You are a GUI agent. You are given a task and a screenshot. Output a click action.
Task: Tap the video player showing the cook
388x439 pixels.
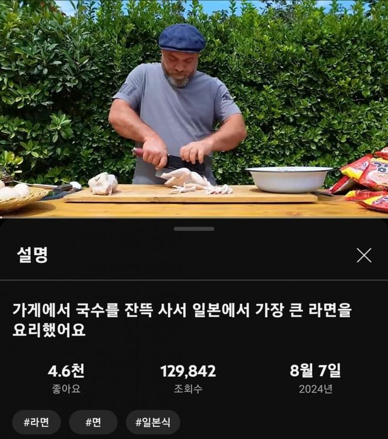pyautogui.click(x=194, y=108)
